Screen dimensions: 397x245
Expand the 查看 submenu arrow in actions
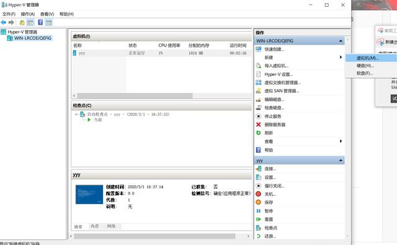[341, 141]
